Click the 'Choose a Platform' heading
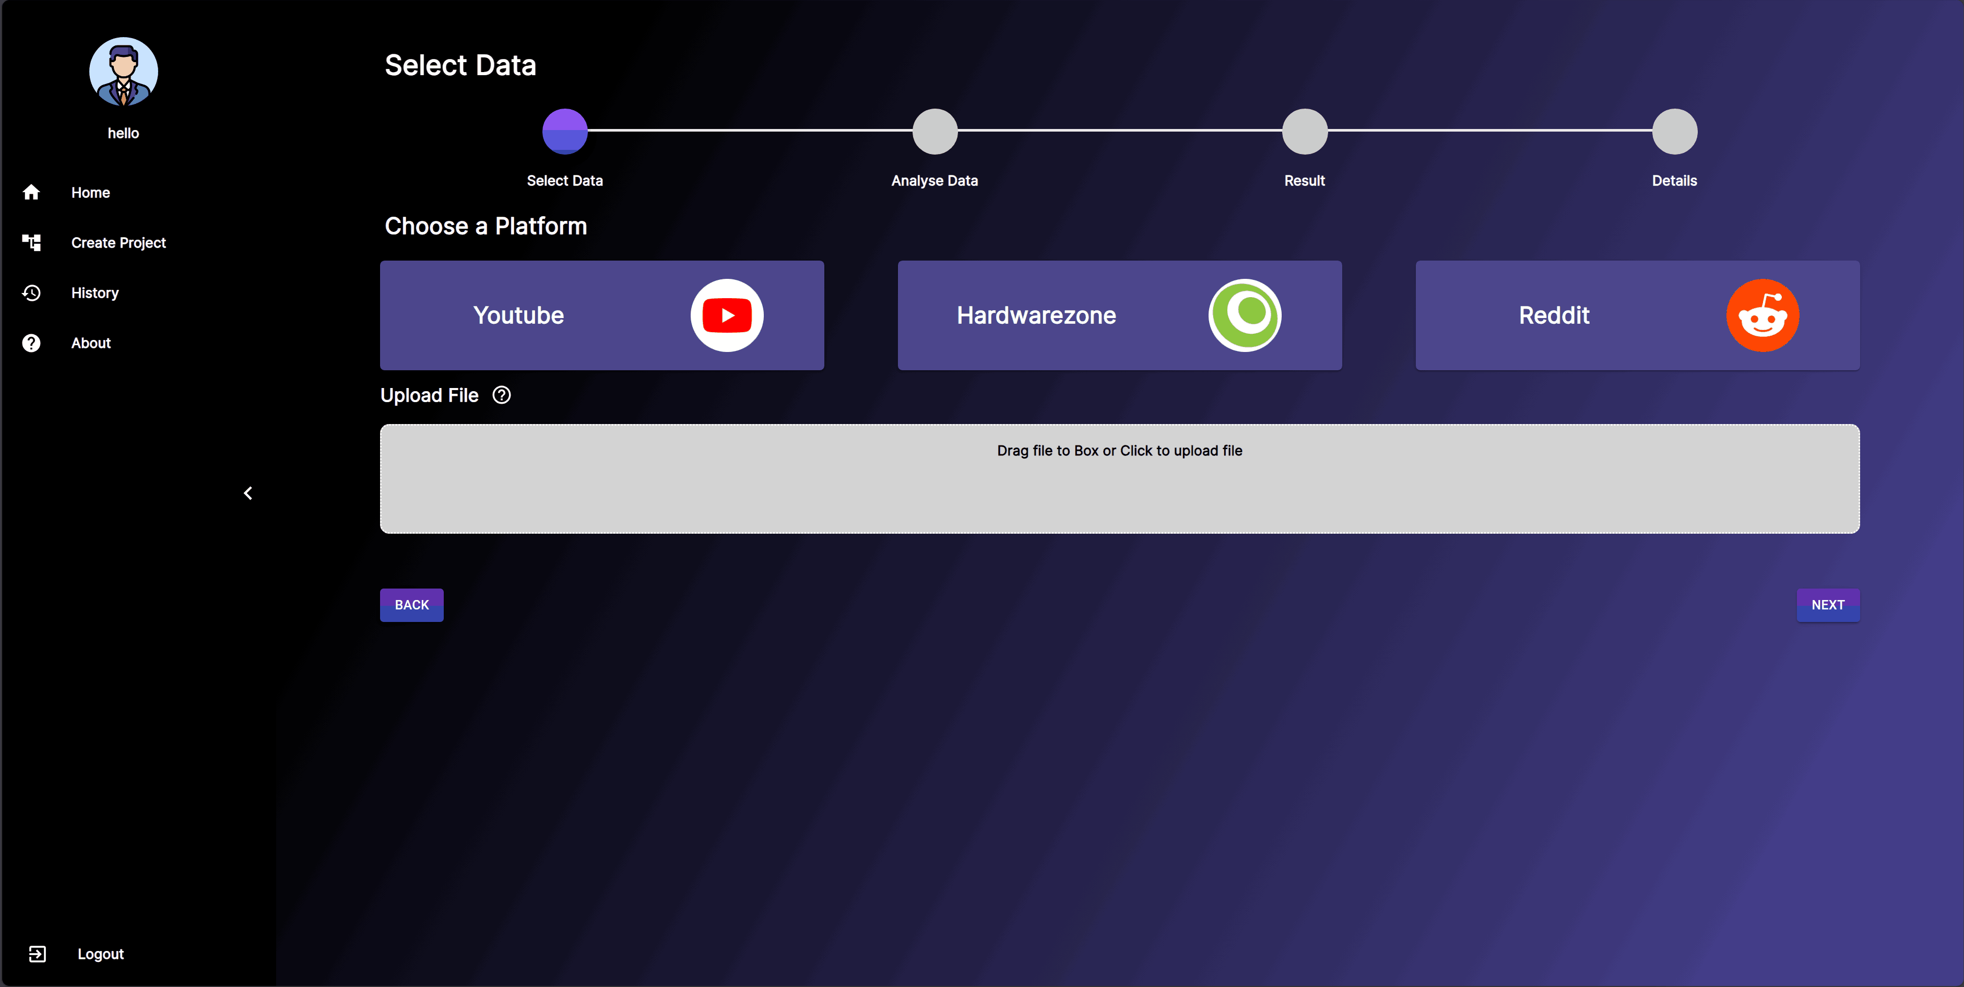This screenshot has width=1964, height=987. tap(486, 227)
